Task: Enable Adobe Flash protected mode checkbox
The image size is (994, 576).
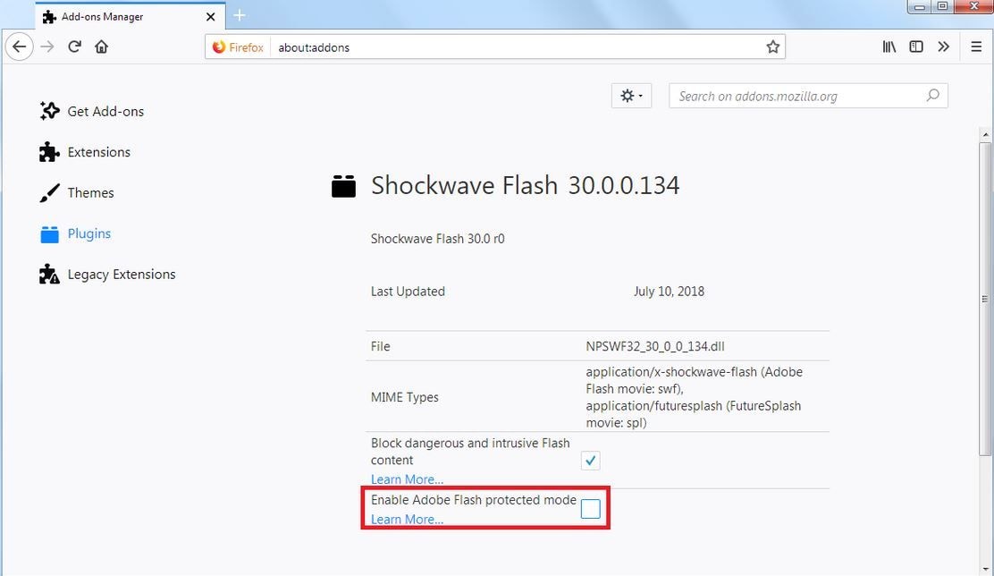Action: (x=590, y=509)
